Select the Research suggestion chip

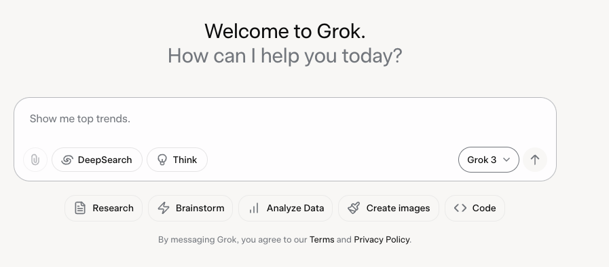point(104,208)
